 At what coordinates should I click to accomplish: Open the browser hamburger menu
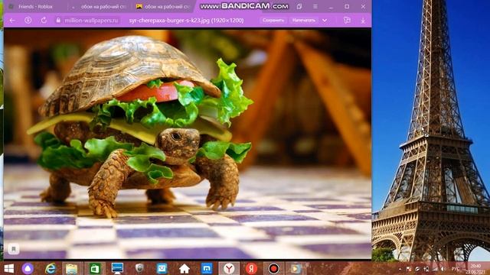pos(315,7)
